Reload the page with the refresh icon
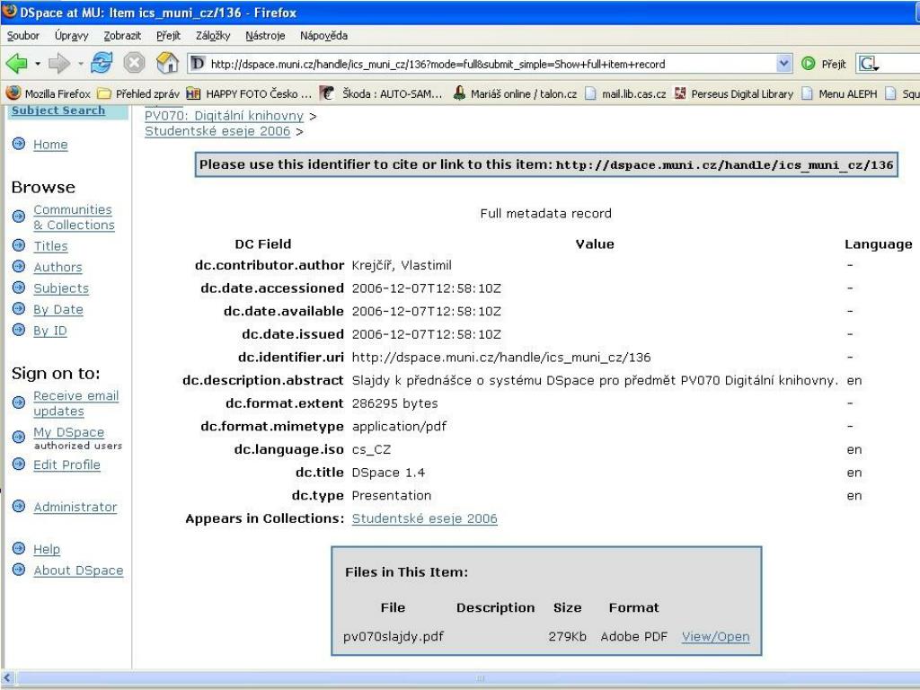The image size is (920, 690). (x=102, y=63)
